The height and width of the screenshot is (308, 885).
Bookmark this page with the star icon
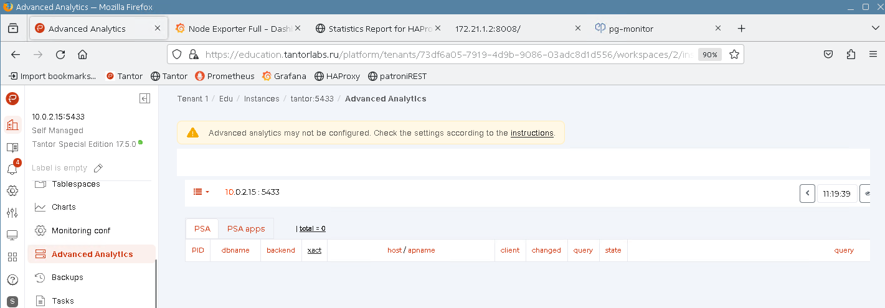(734, 54)
